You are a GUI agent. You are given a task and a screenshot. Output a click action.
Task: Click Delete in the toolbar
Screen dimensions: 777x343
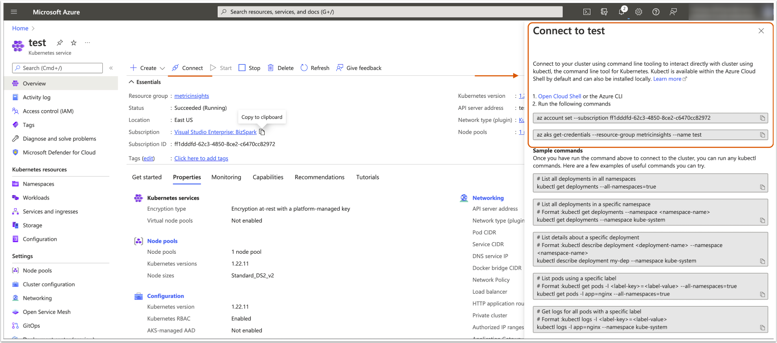[280, 68]
